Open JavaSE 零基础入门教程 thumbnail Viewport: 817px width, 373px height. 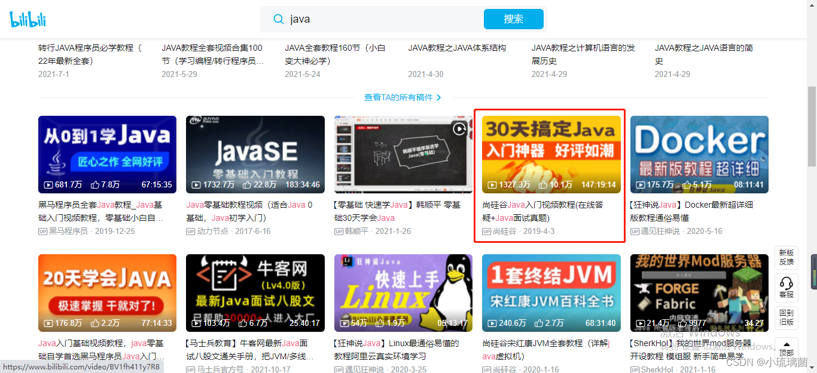255,155
